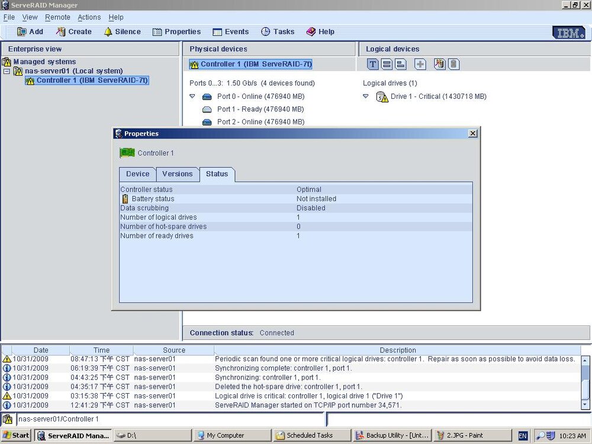This screenshot has width=592, height=444.
Task: Switch to the D:\ taskbar window
Action: [x=152, y=435]
